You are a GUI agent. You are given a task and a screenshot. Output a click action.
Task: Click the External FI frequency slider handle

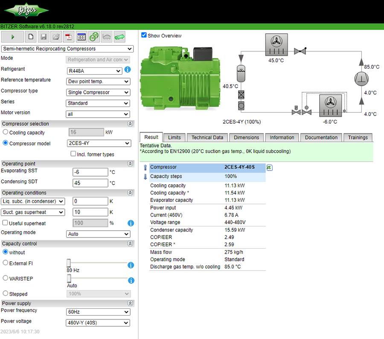[x=69, y=263]
